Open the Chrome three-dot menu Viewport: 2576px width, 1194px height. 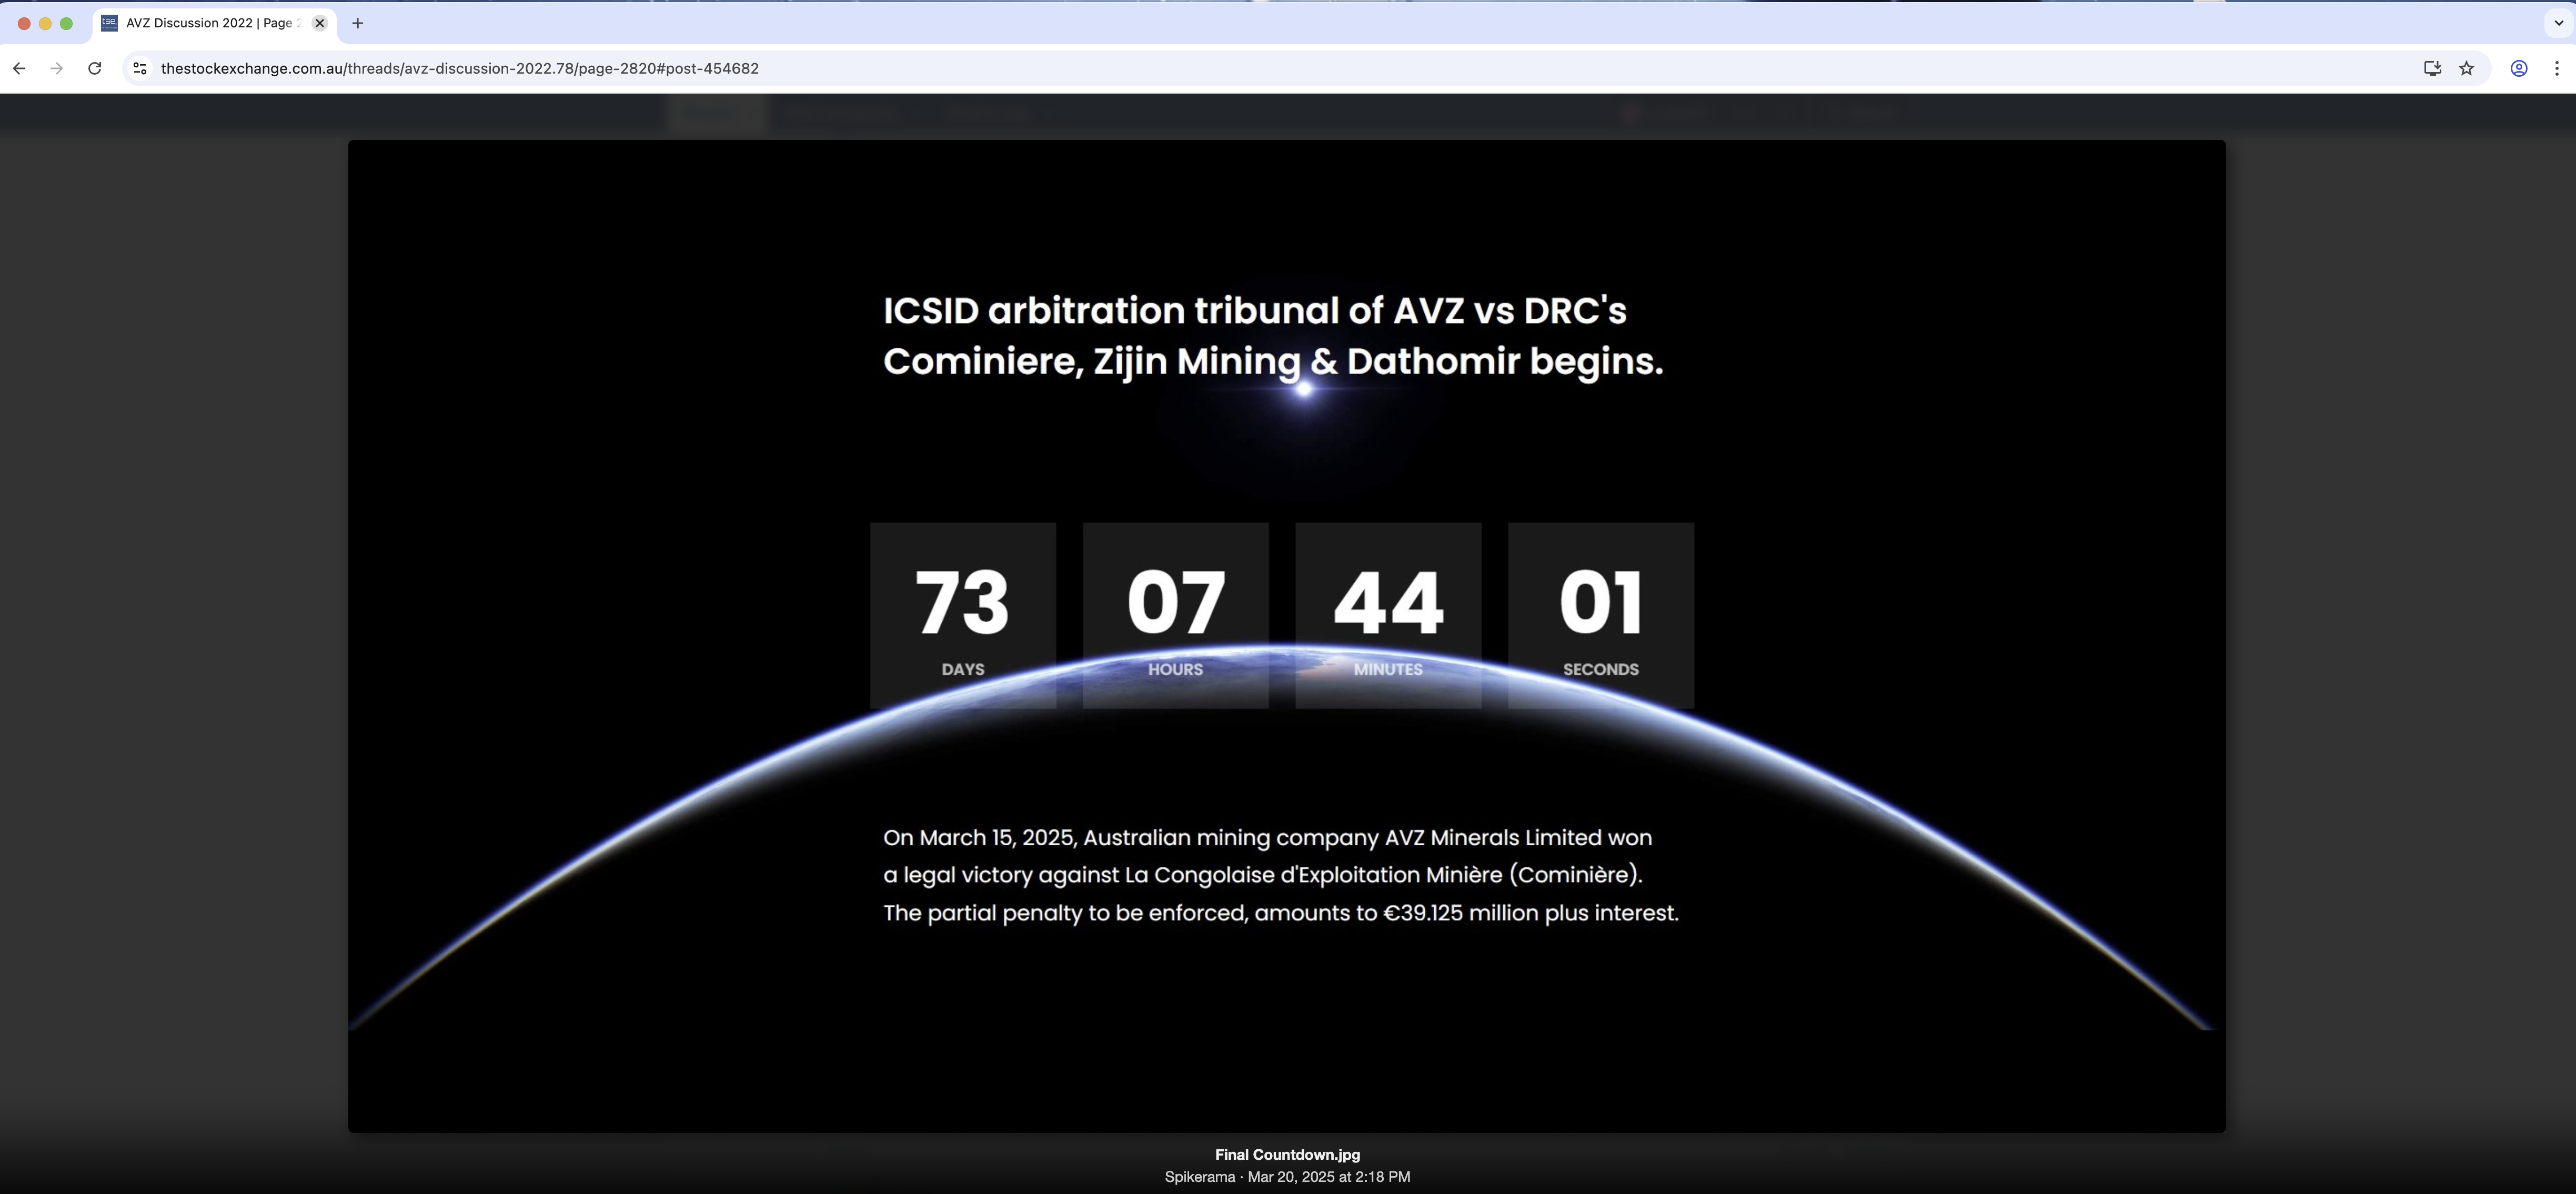click(x=2556, y=68)
